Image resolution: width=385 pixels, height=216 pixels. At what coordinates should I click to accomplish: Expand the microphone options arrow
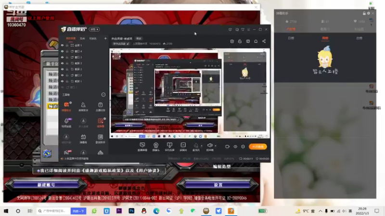202,146
